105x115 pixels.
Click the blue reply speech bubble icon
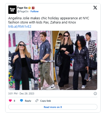(21, 100)
